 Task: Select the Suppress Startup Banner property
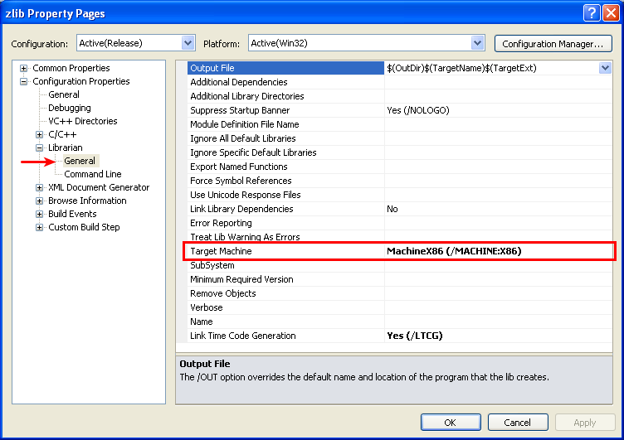[x=240, y=110]
